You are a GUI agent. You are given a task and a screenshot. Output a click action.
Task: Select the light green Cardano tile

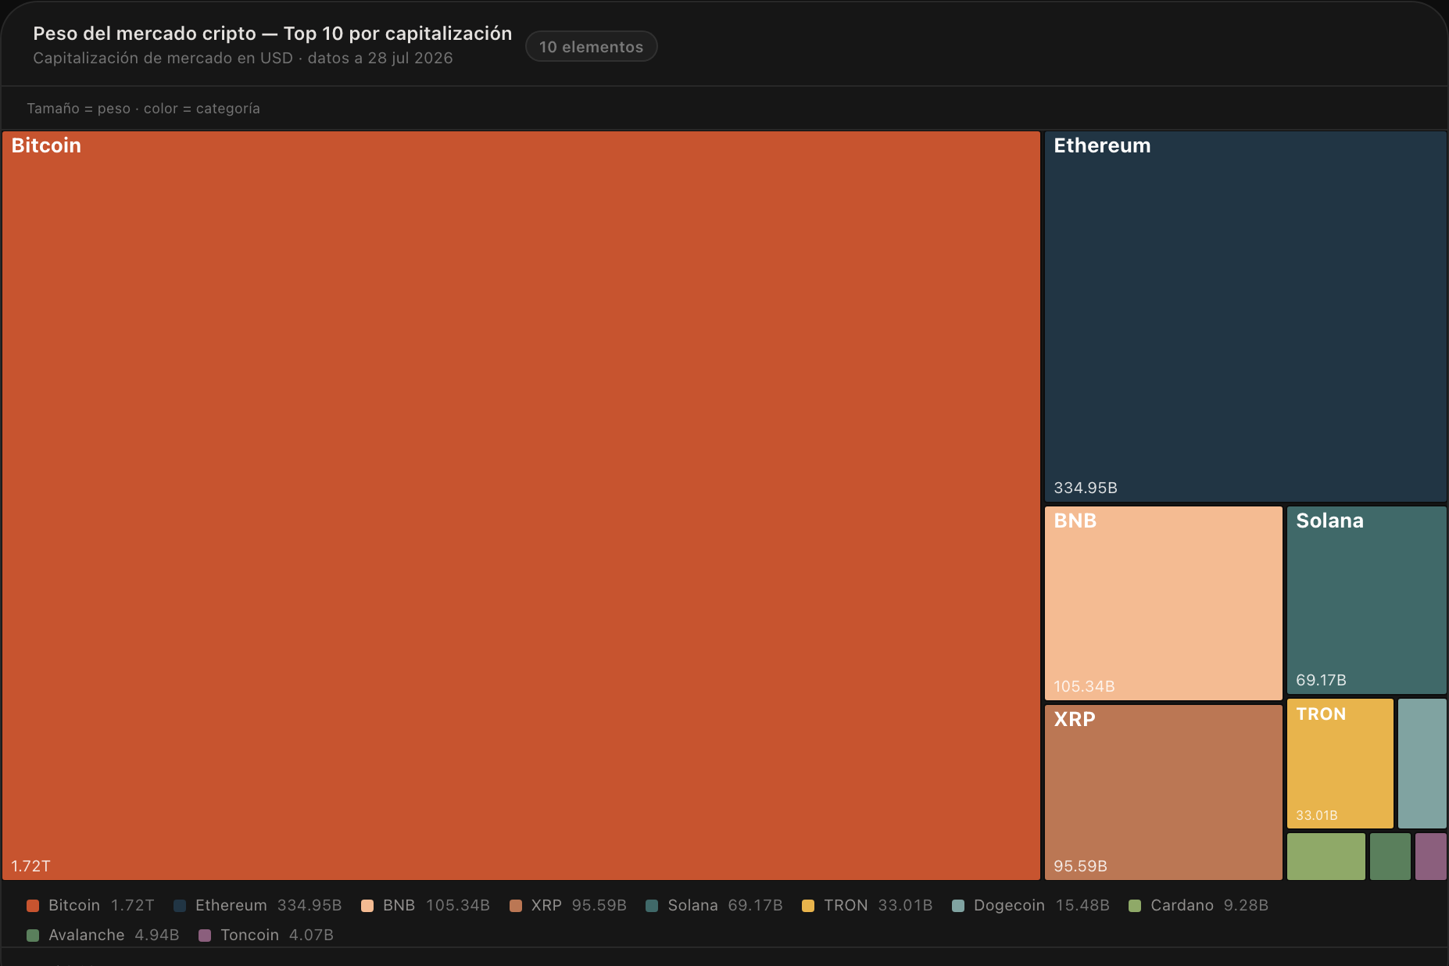[x=1326, y=857]
